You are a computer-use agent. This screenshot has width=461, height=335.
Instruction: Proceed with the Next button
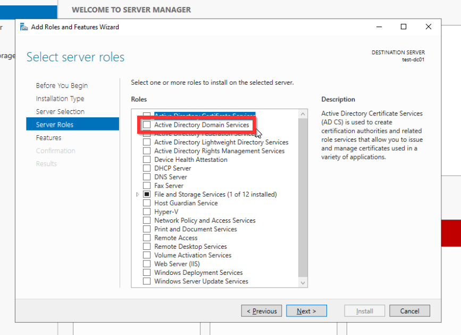click(x=306, y=311)
